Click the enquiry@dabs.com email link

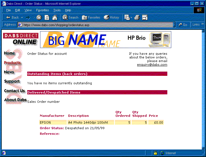(152, 65)
